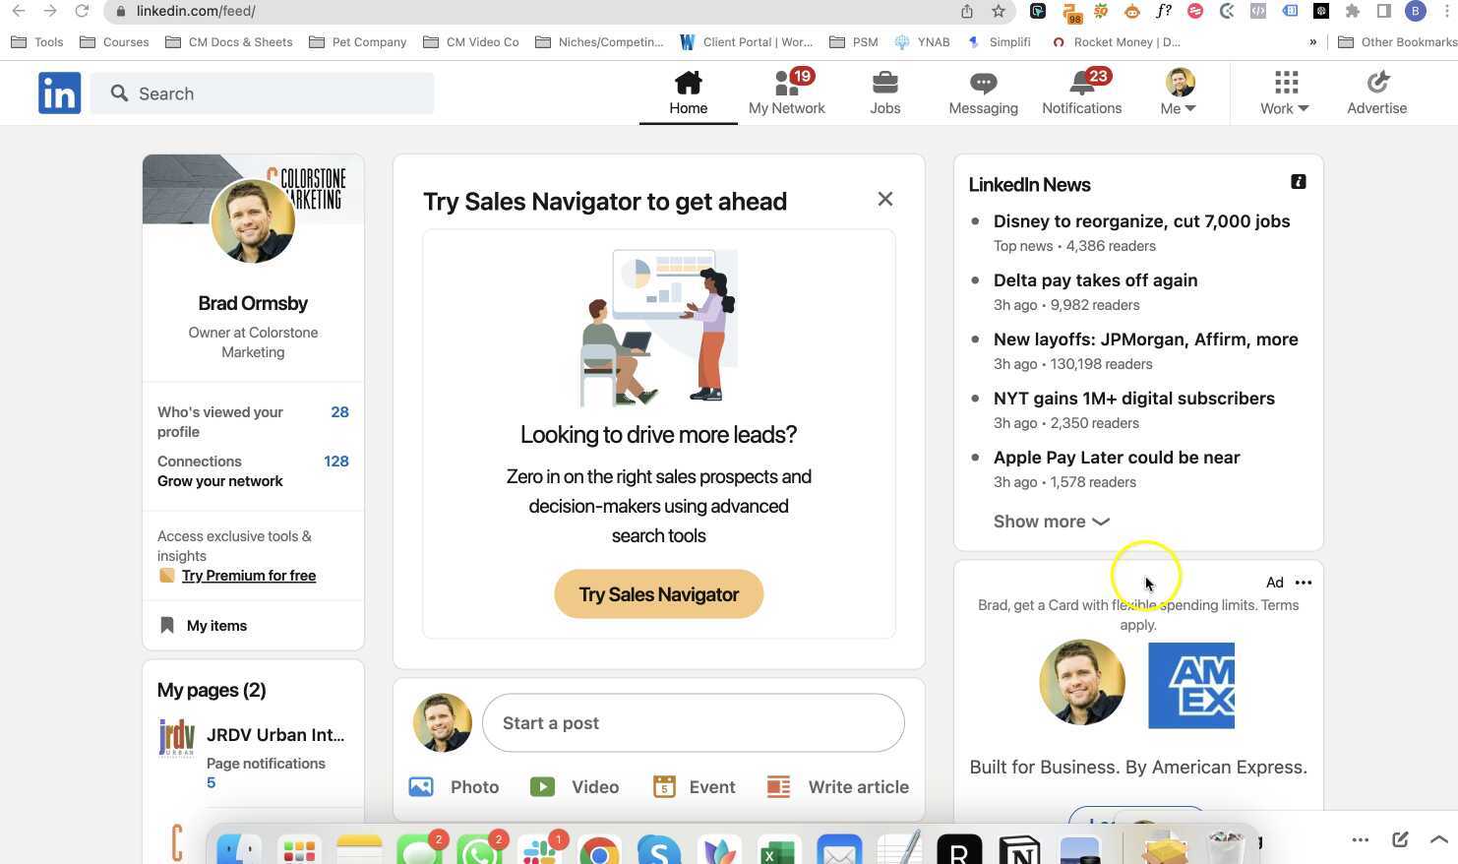Open Delta pay takes off again story

click(1095, 280)
